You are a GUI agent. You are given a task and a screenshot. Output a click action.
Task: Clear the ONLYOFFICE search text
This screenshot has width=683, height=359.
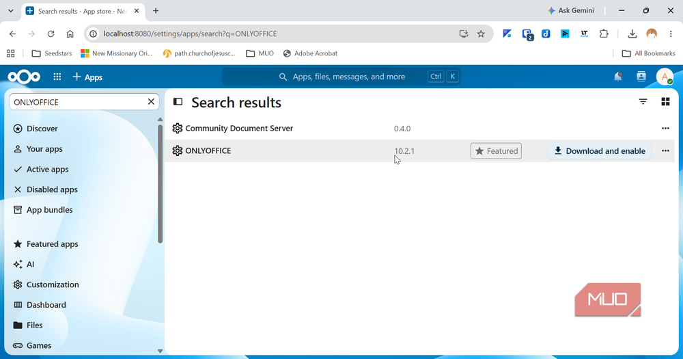tap(151, 102)
